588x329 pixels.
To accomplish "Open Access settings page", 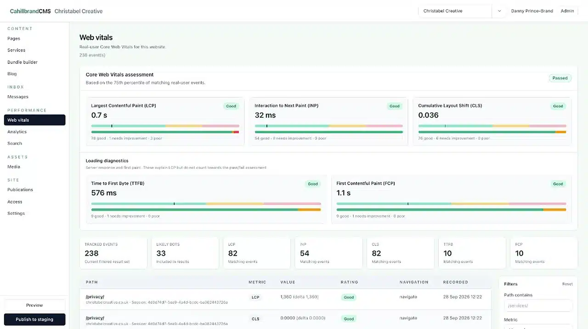I will 15,202.
